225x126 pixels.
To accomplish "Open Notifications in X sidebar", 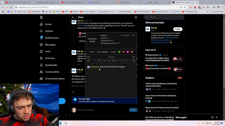I will [49, 38].
